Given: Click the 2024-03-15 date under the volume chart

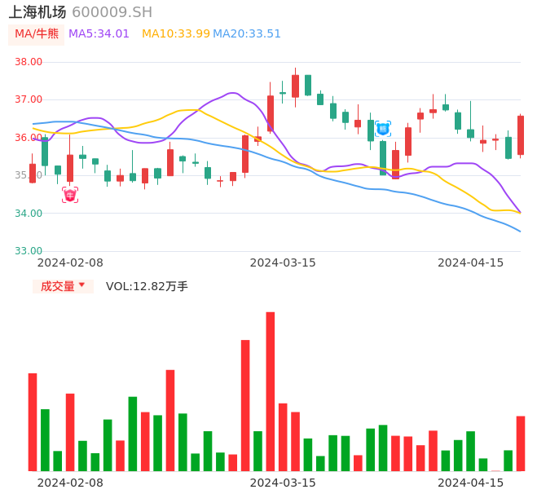Looking at the screenshot, I should point(283,483).
